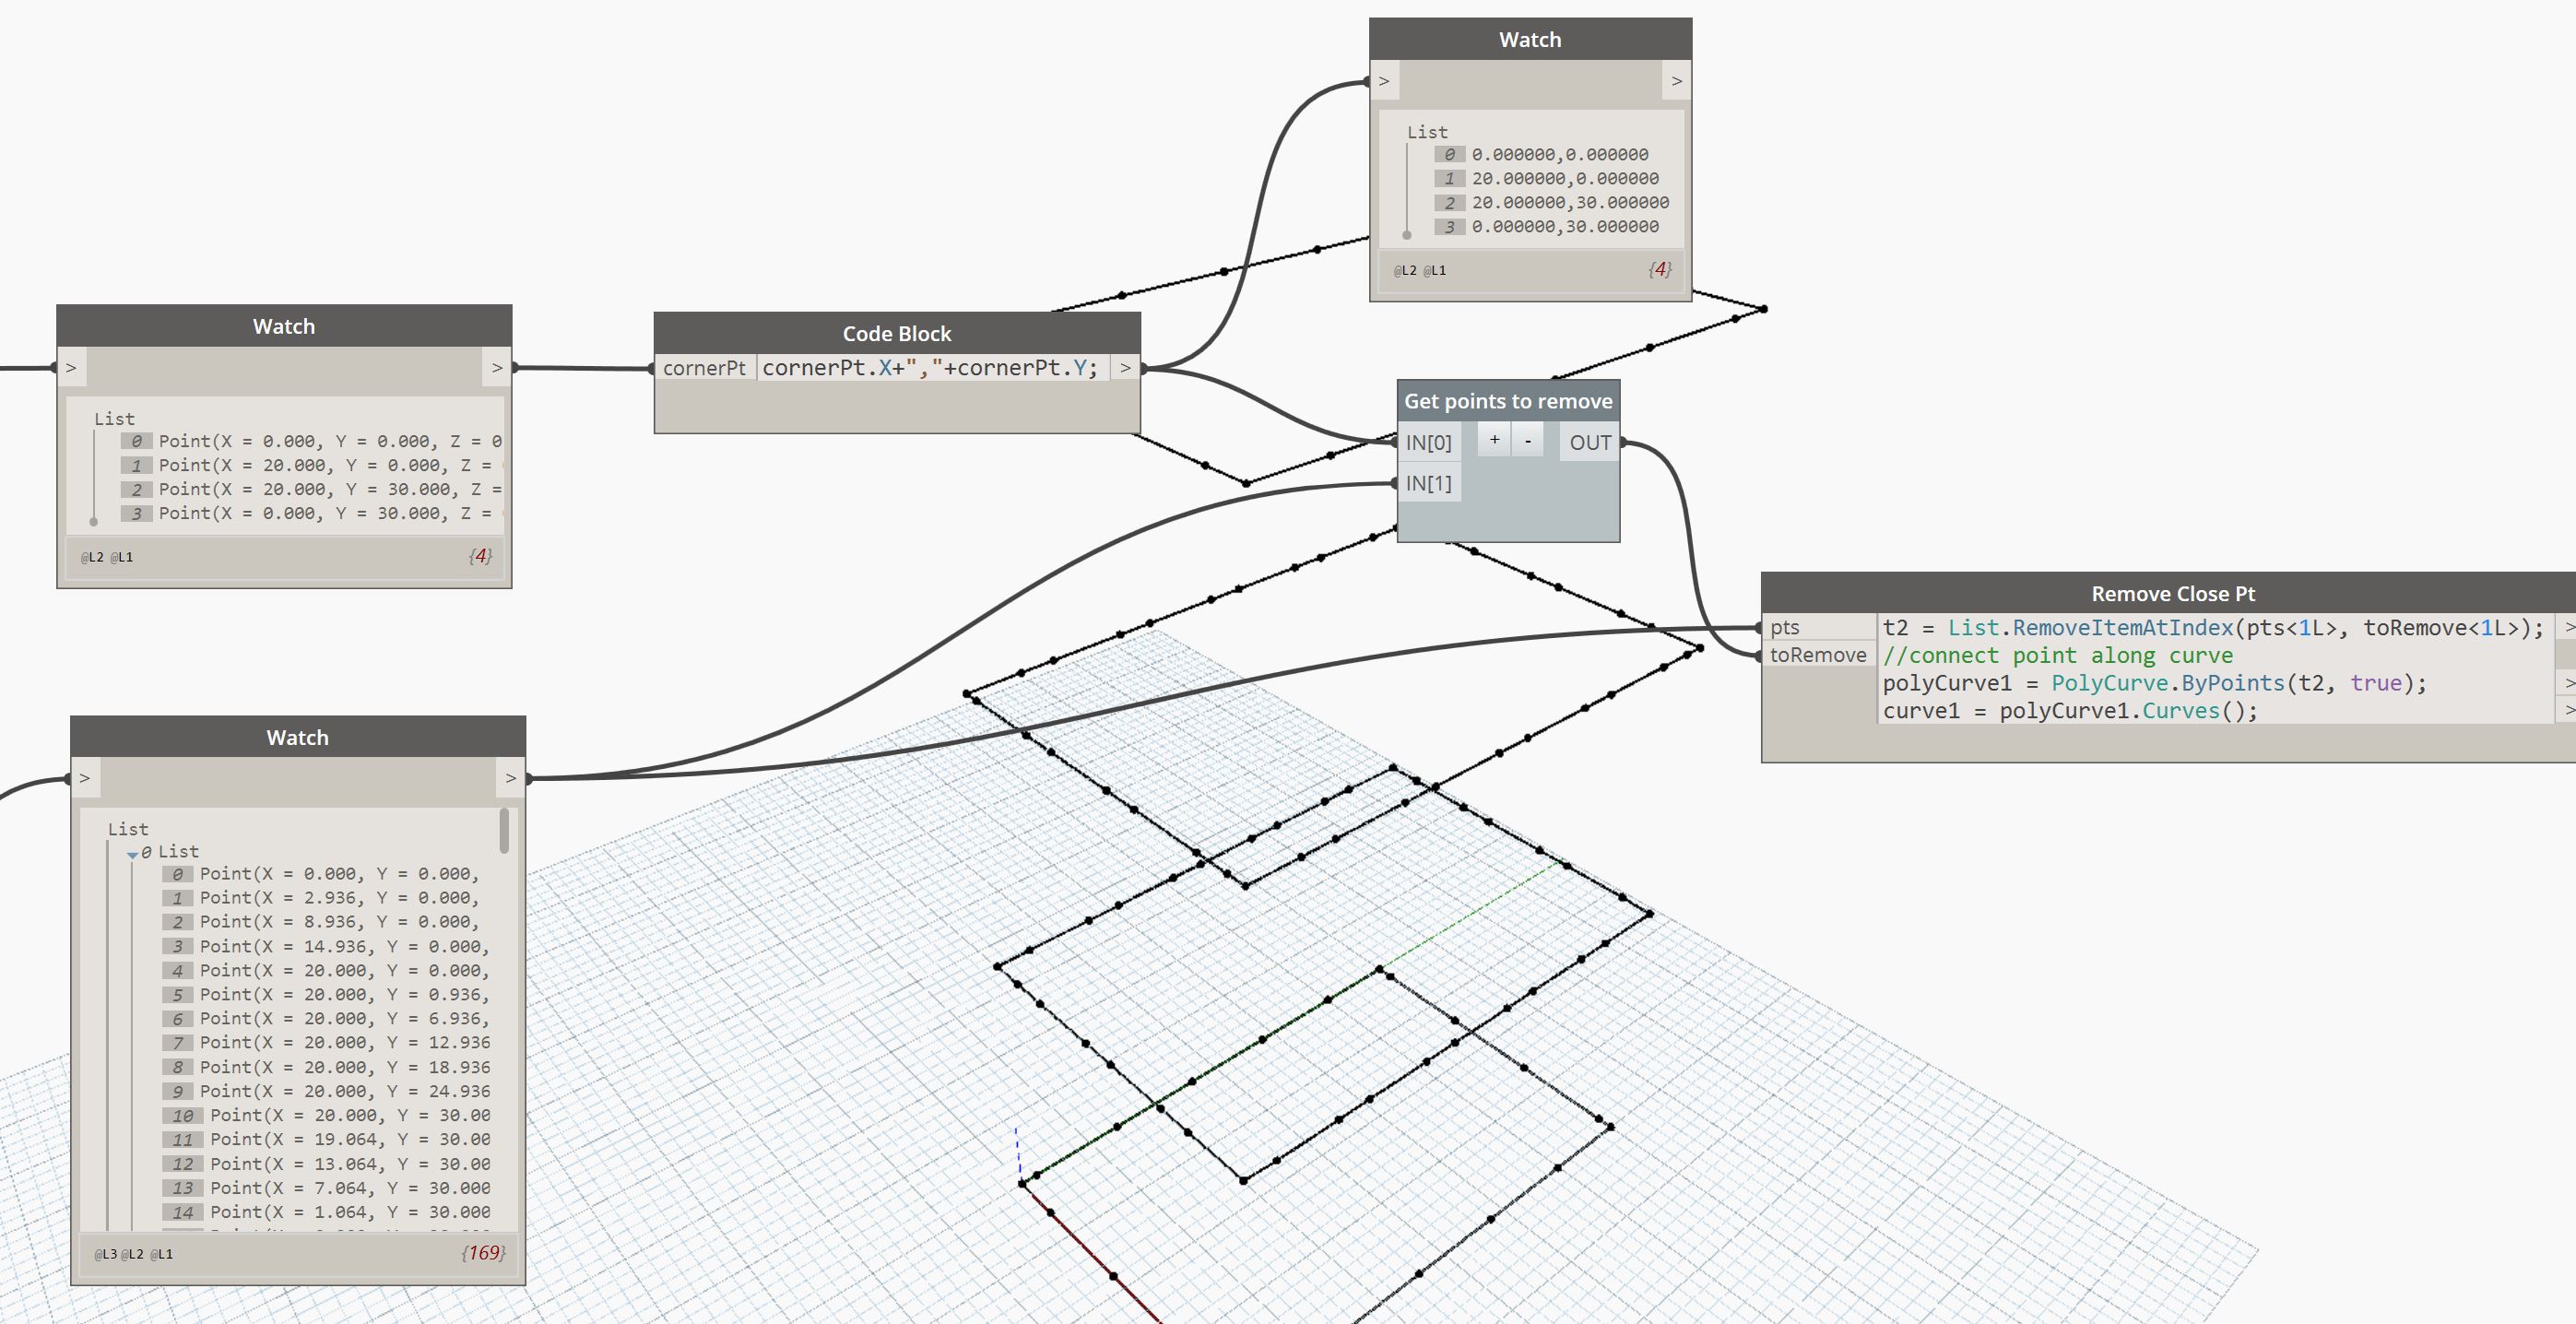Add an input with the plus button on Get points to remove
Viewport: 2576px width, 1324px height.
point(1494,440)
